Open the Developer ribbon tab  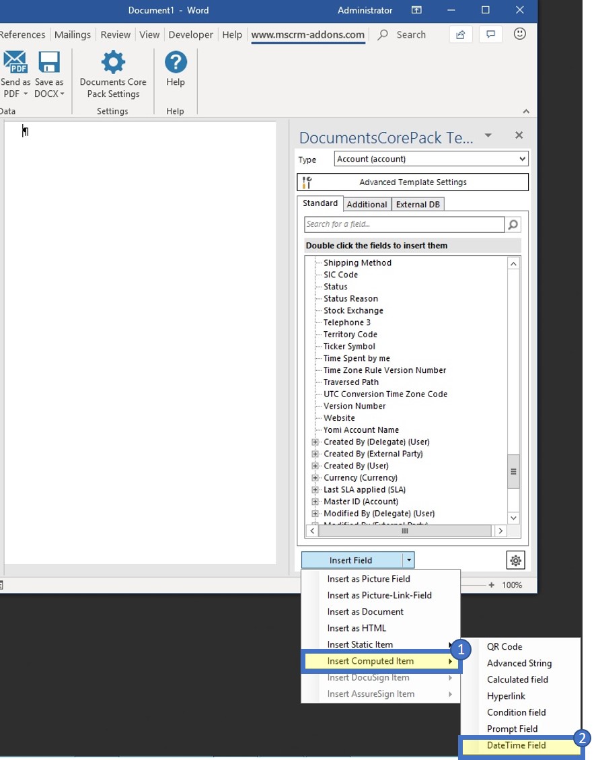click(191, 35)
